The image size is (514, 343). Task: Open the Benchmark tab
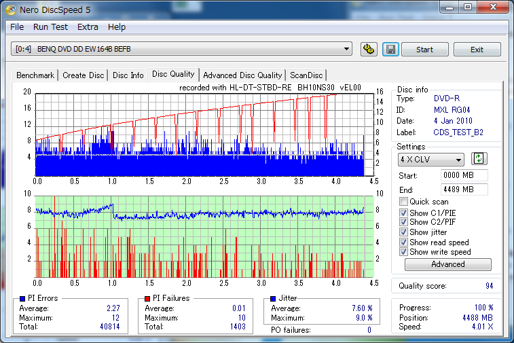[35, 75]
